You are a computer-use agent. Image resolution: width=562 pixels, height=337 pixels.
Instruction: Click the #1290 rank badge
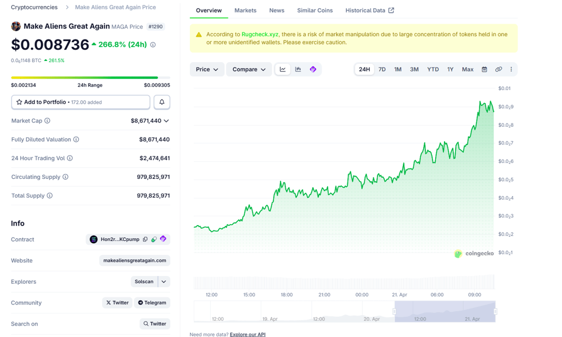(x=155, y=26)
